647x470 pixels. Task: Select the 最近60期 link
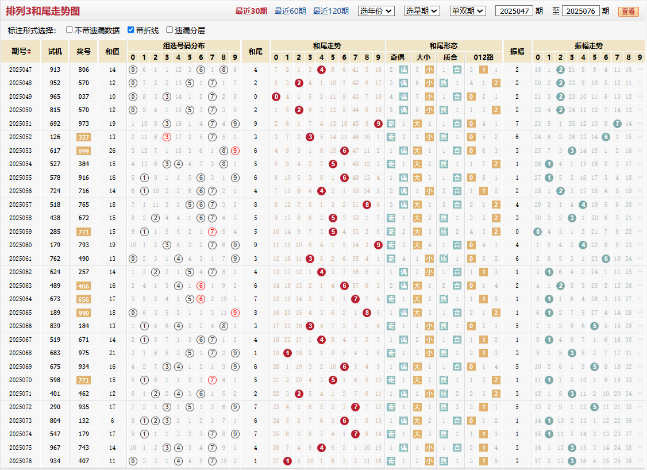[290, 11]
